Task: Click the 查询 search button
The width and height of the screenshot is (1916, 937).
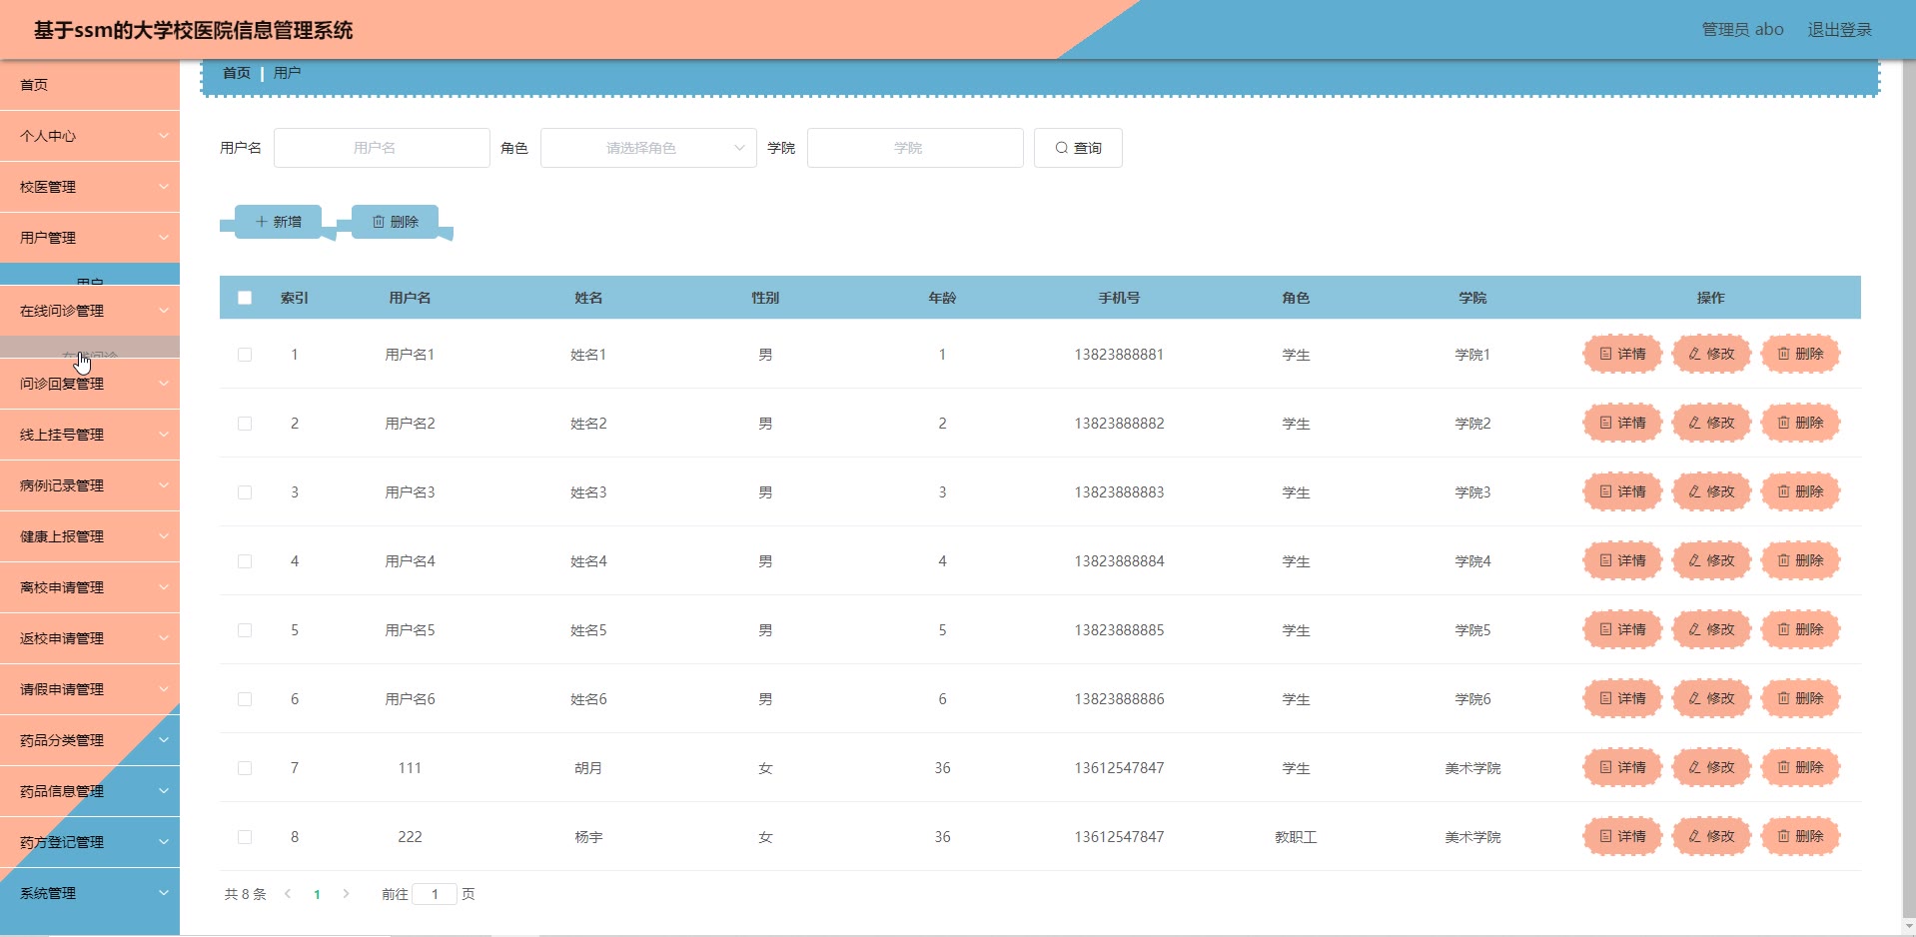Action: [x=1078, y=148]
